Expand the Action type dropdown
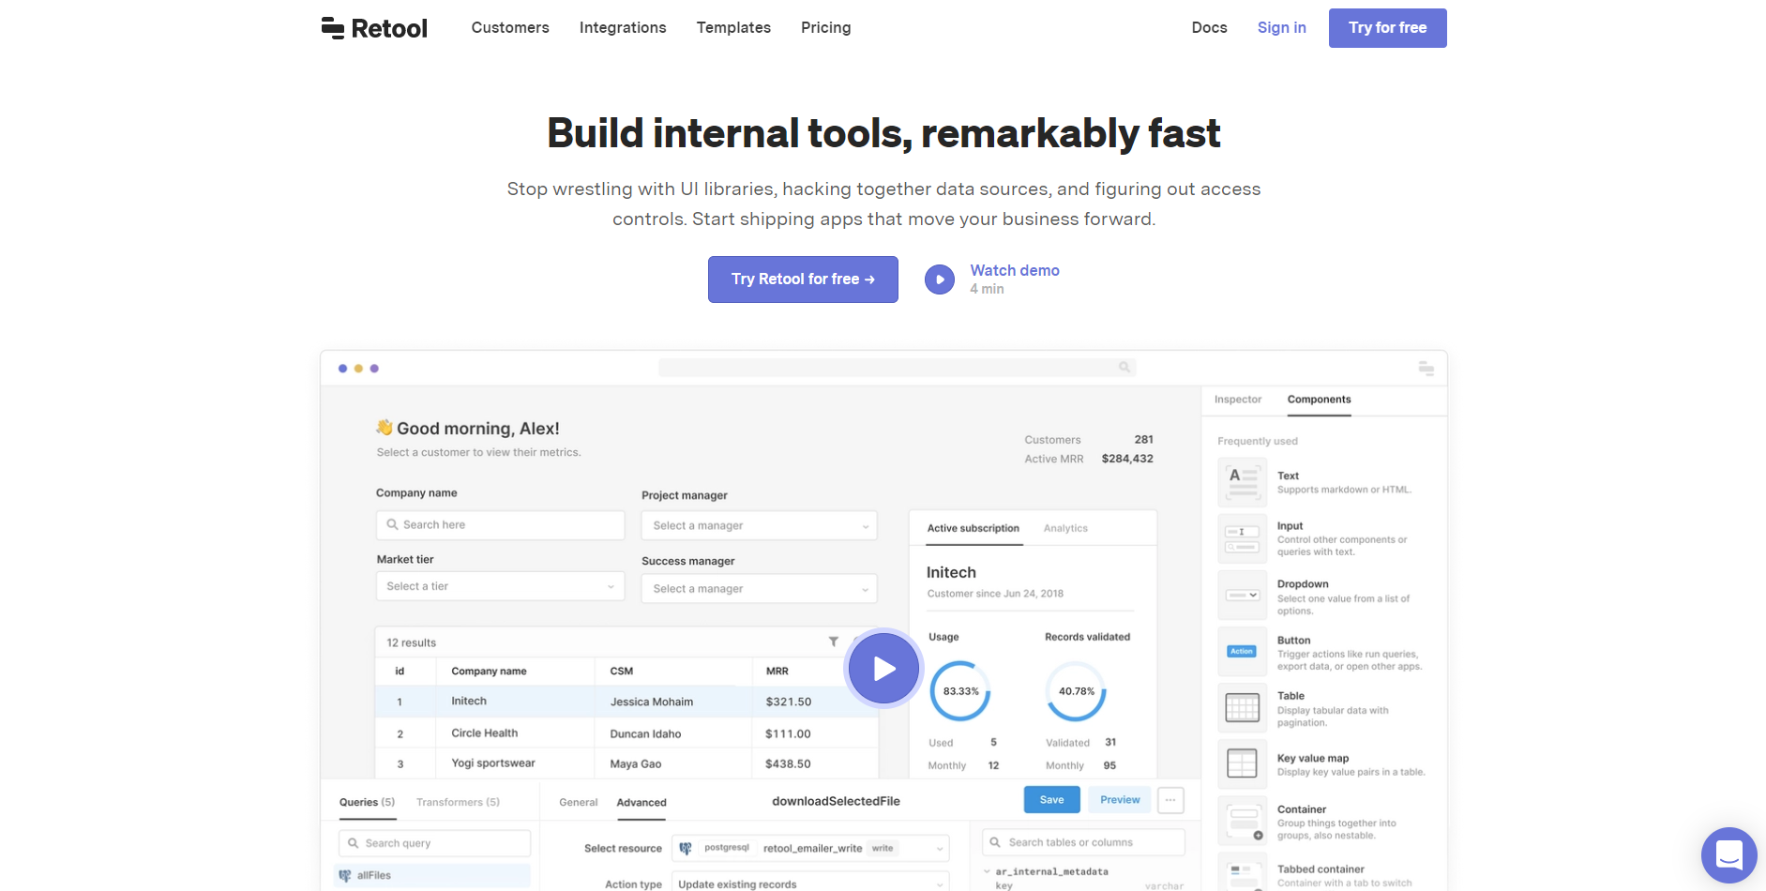Viewport: 1766px width, 891px height. (810, 883)
